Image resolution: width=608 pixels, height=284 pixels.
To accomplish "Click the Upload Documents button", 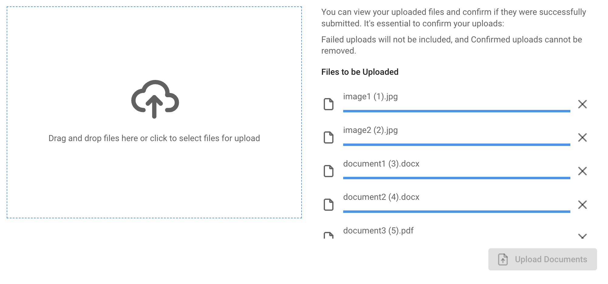I will (x=542, y=259).
